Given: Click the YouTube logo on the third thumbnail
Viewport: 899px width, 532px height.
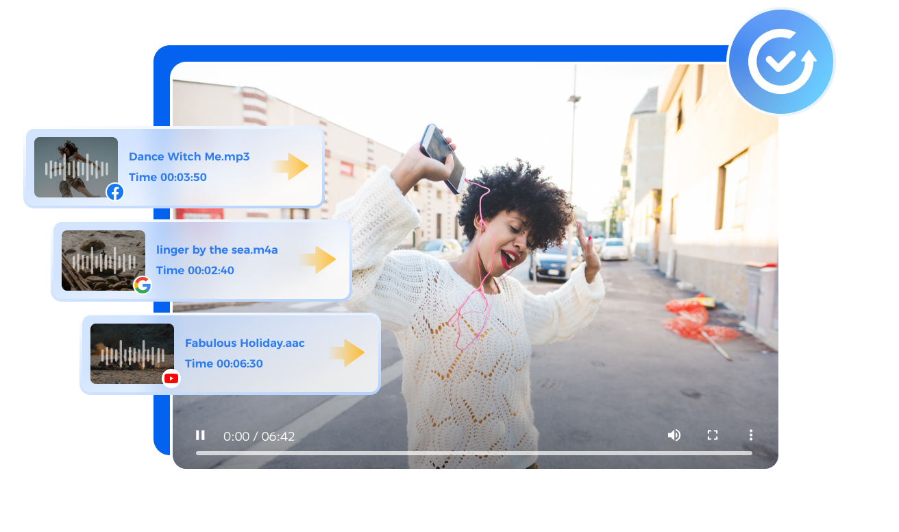Looking at the screenshot, I should click(171, 378).
